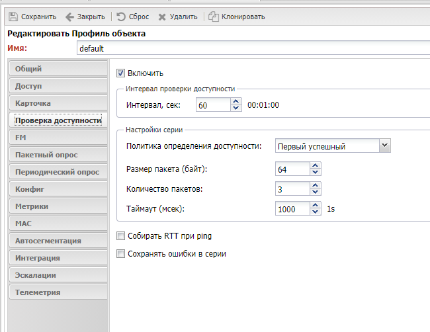This screenshot has width=430, height=332.
Task: Click the 'Закрыть' button label
Action: tap(91, 17)
